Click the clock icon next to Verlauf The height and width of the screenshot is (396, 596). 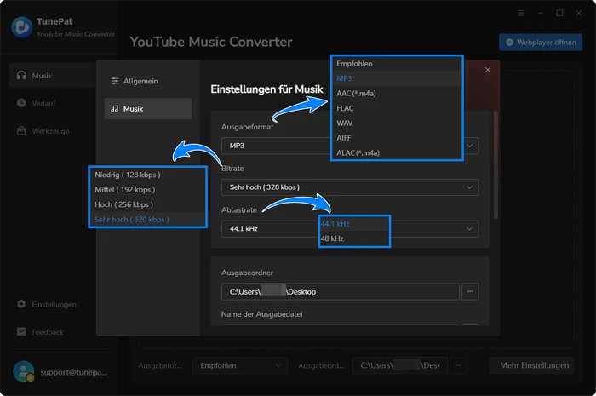[x=21, y=103]
